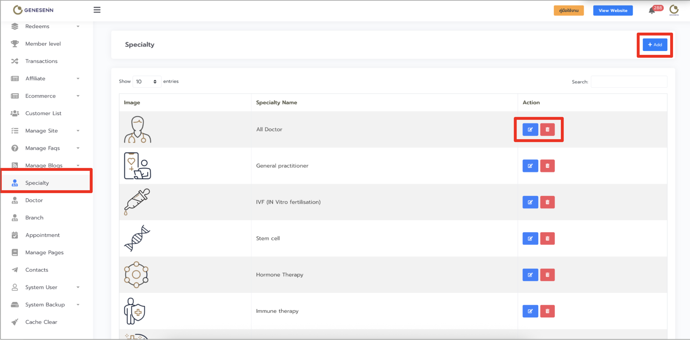
Task: Click the orange user manual button
Action: click(x=568, y=10)
